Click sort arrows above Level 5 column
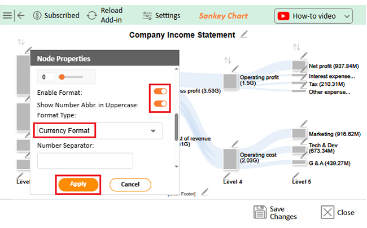 [297, 47]
